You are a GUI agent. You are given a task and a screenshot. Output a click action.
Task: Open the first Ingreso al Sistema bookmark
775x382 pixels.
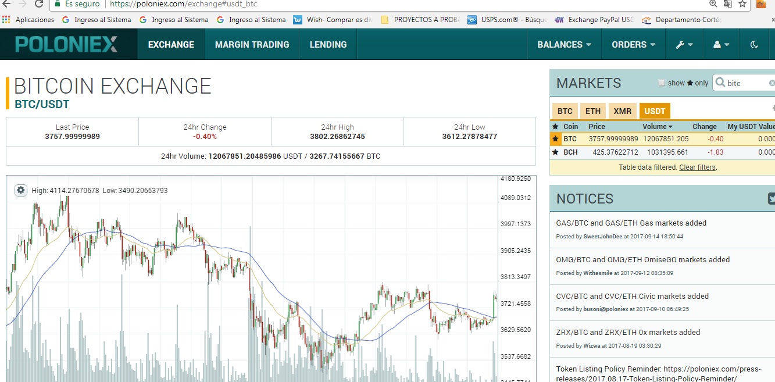97,20
